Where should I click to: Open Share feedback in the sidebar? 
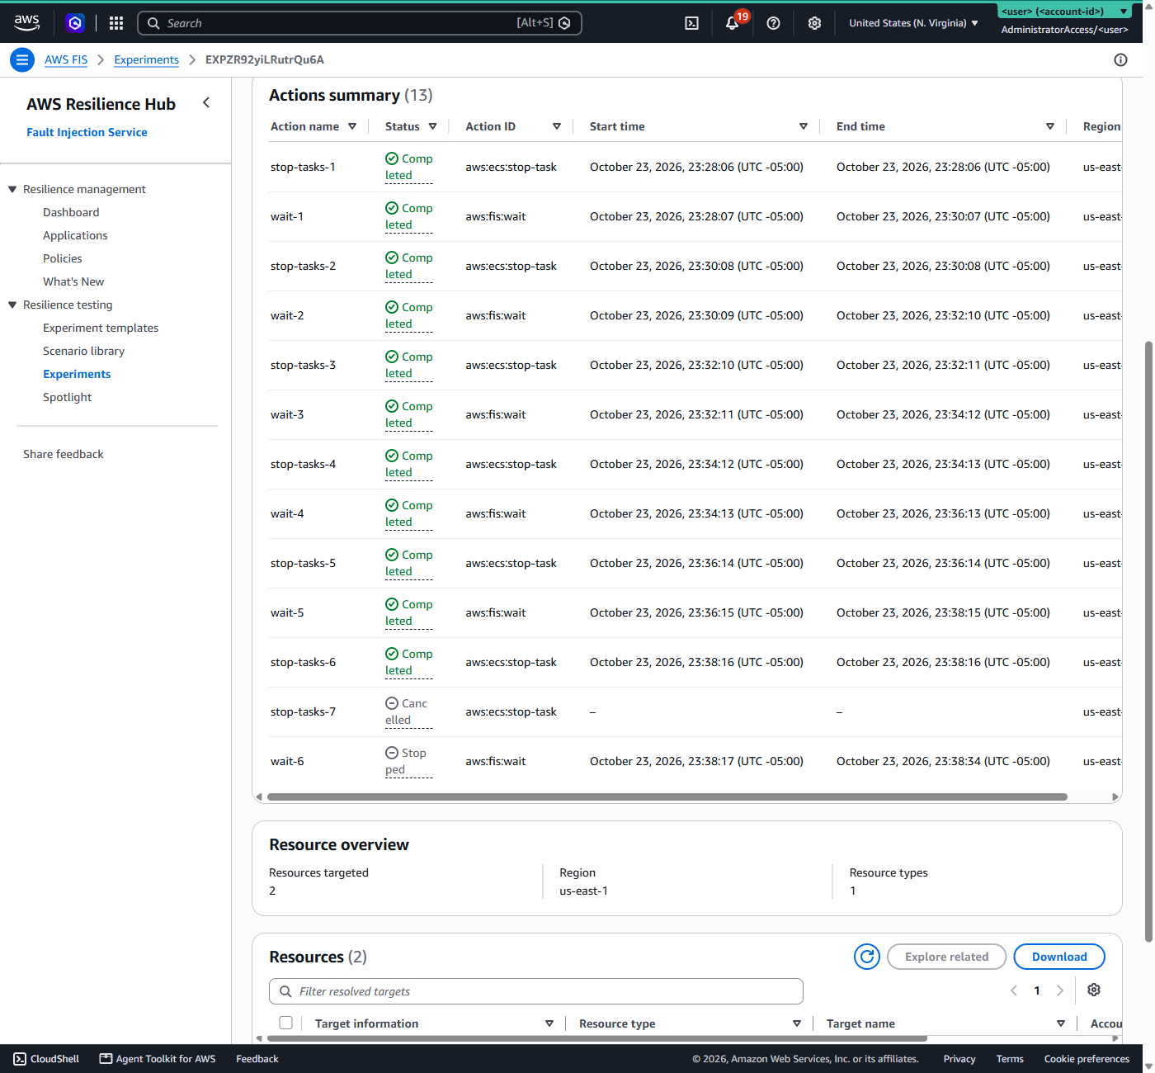click(64, 454)
